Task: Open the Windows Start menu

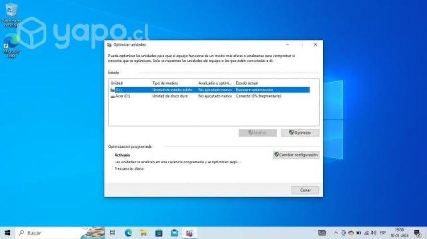Action: click(7, 233)
